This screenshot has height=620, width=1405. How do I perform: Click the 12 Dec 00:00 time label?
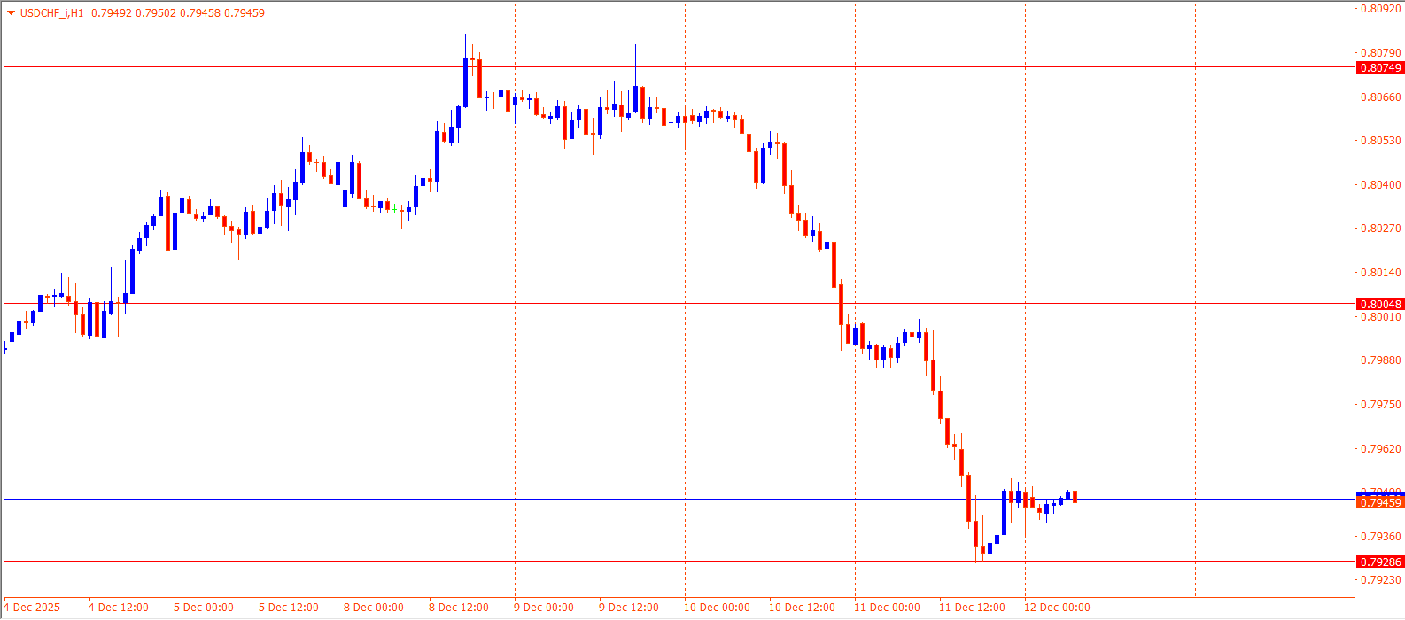pos(1057,608)
